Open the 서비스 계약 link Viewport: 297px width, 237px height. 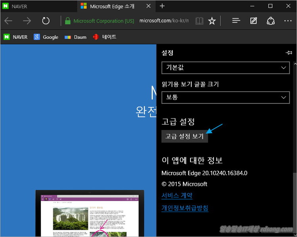(177, 195)
